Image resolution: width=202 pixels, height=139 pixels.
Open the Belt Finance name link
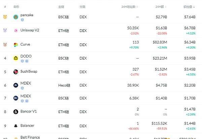pyautogui.click(x=31, y=137)
